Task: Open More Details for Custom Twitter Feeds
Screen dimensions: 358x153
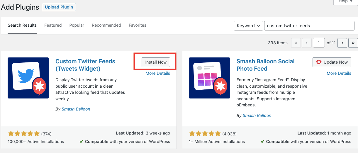Action: tap(158, 73)
